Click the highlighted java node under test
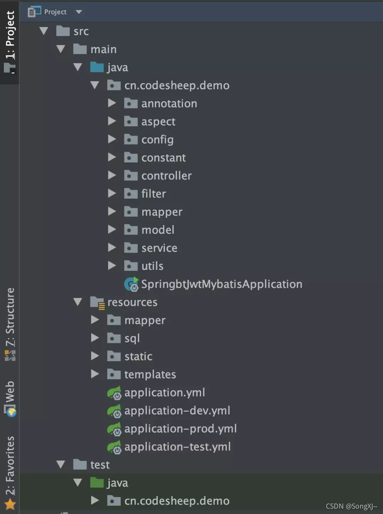The width and height of the screenshot is (383, 514). tap(117, 482)
